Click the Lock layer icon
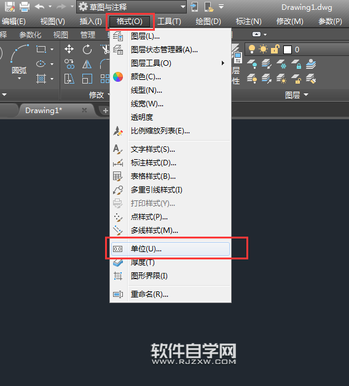 click(296, 64)
